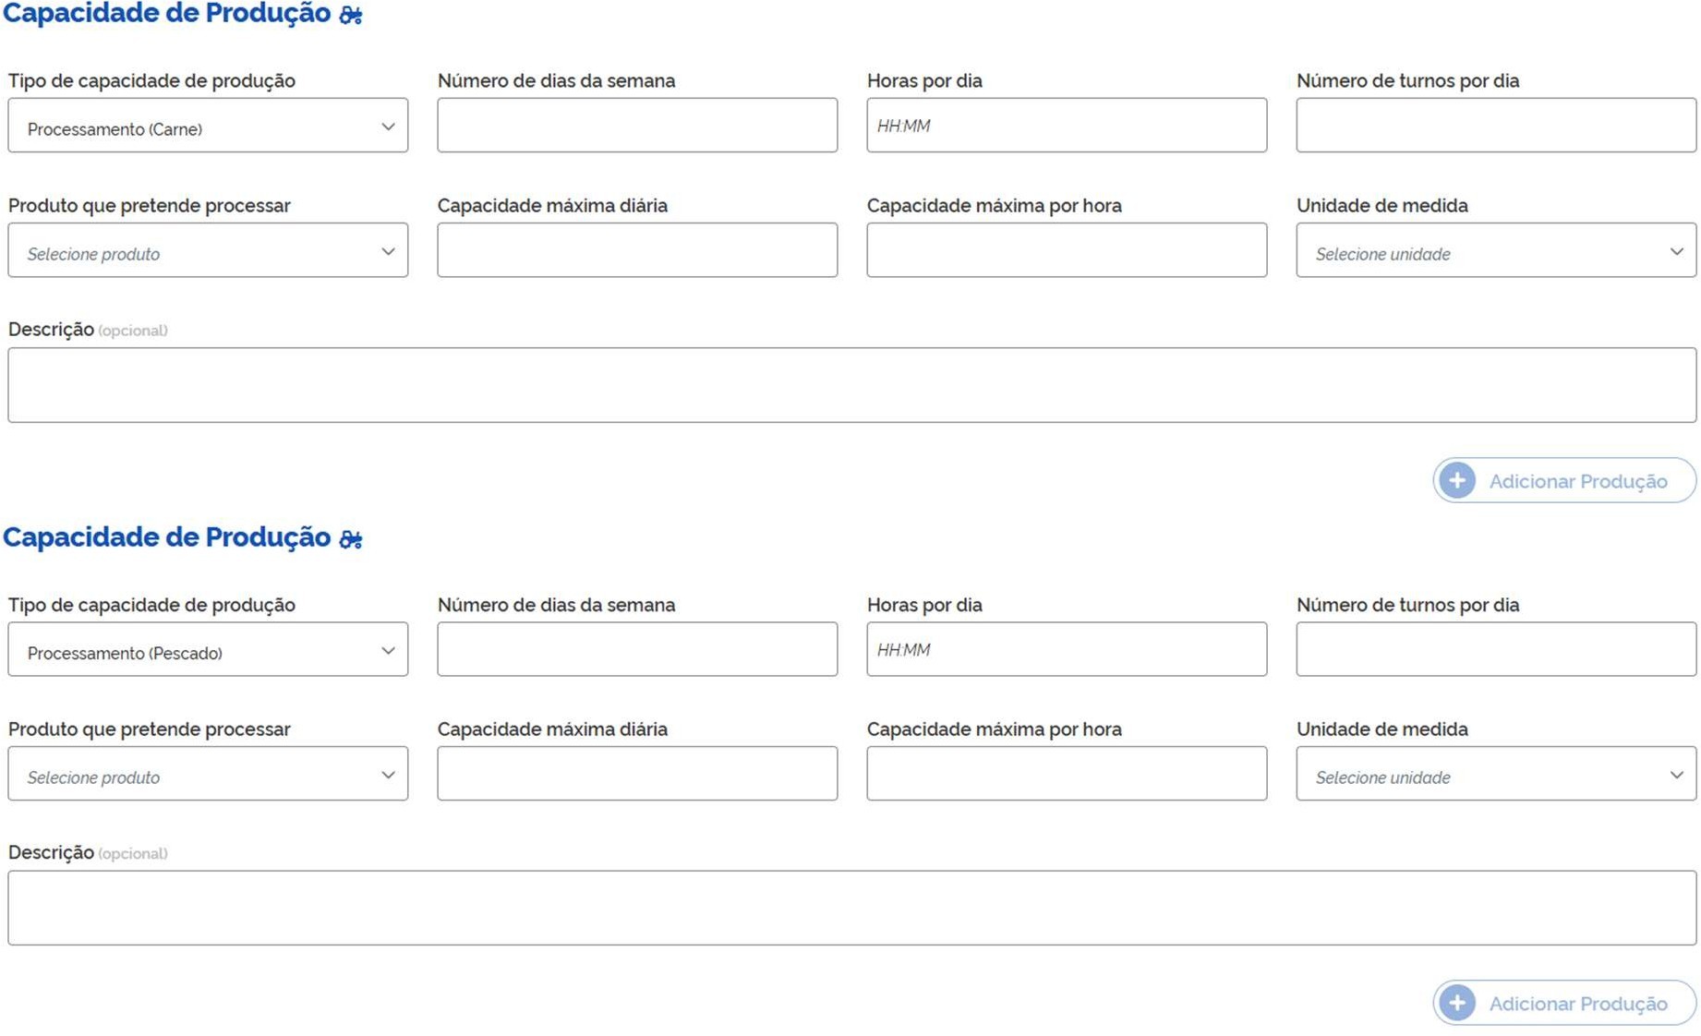1701x1036 pixels.
Task: Click the Descrição text area for Pescado
Action: point(851,909)
